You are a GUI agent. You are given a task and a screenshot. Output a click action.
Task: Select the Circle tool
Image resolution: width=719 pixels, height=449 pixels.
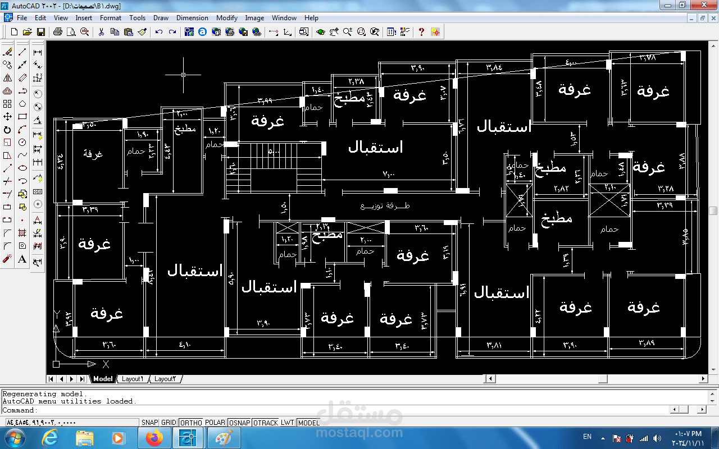coord(22,143)
